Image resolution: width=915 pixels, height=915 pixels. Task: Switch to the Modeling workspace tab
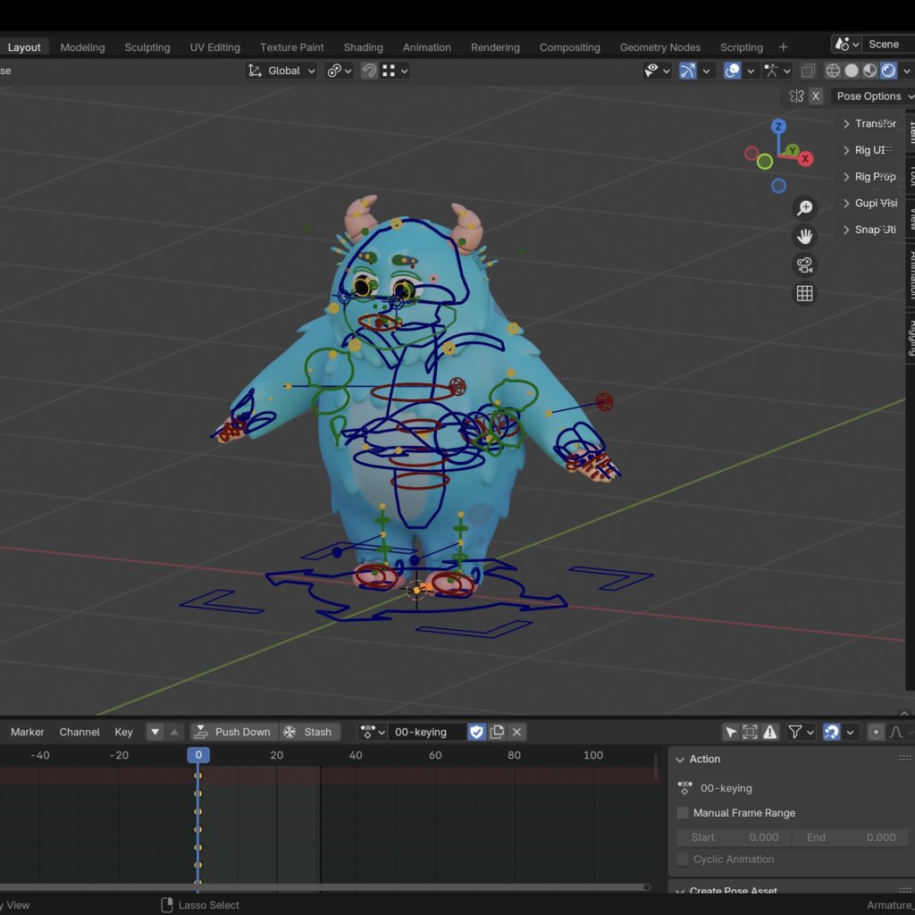point(82,47)
